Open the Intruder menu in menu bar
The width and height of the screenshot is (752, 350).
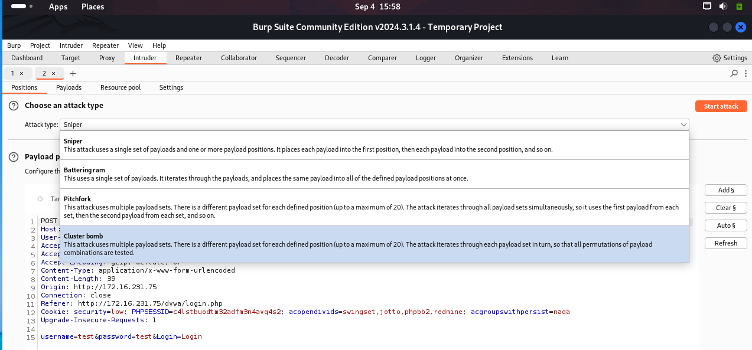(x=71, y=45)
